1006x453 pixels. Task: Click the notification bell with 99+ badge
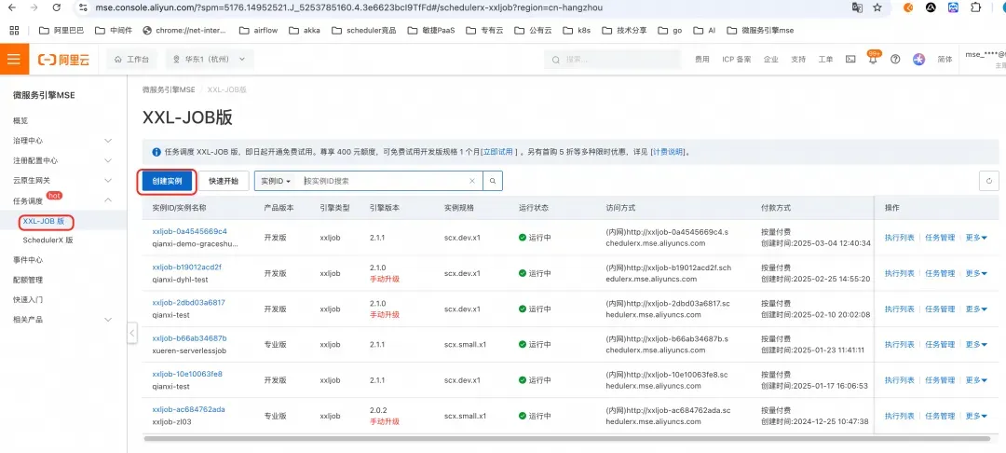click(x=873, y=59)
